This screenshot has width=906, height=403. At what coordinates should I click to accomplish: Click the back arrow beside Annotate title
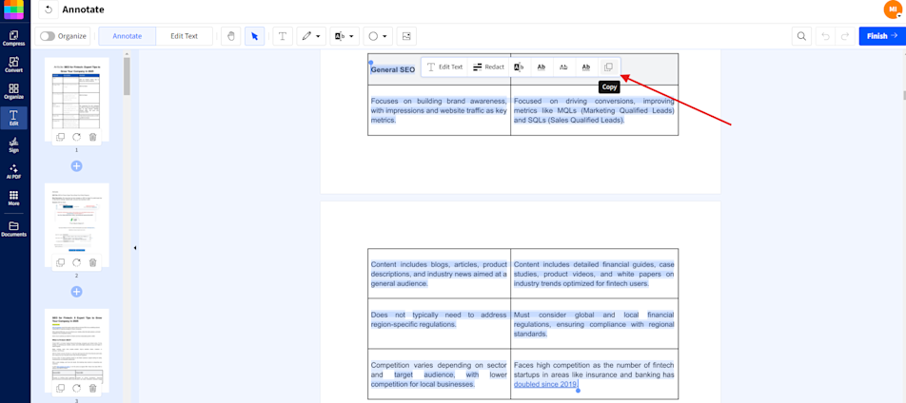[48, 10]
